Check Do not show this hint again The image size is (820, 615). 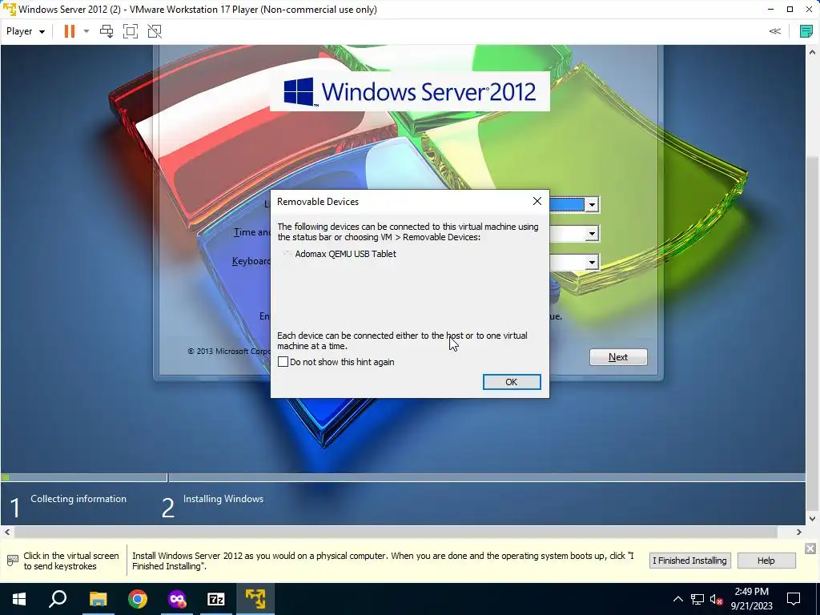point(283,362)
